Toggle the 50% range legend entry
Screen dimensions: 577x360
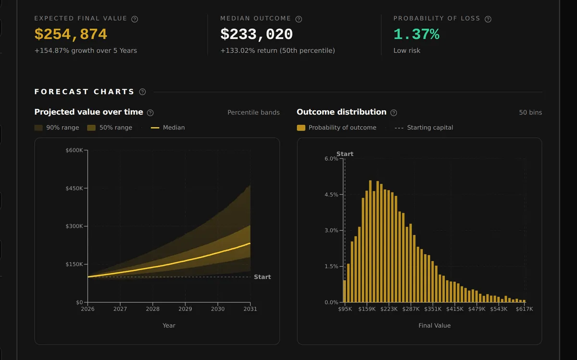[x=110, y=128]
